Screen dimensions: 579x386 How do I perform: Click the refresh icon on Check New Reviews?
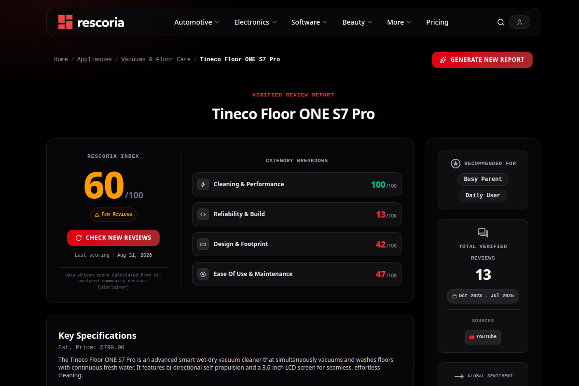tap(79, 238)
